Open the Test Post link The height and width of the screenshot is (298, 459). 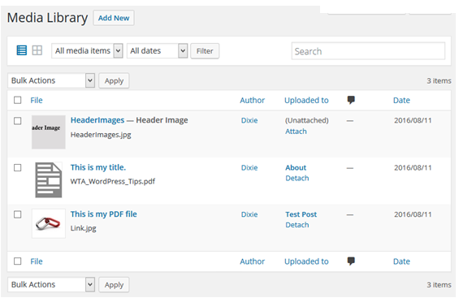(x=301, y=214)
